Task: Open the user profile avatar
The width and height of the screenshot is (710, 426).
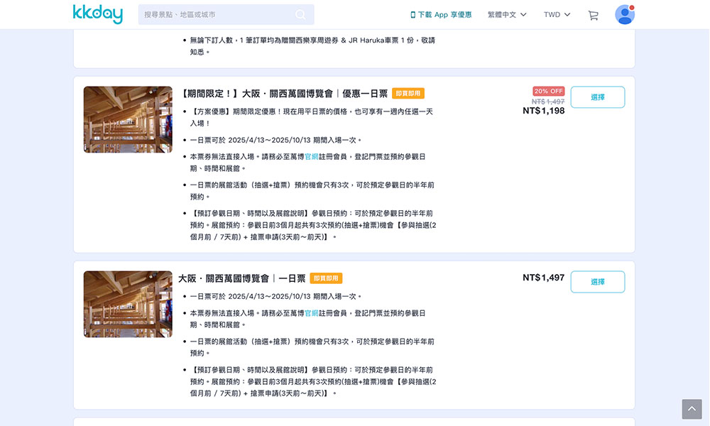Action: click(x=624, y=14)
